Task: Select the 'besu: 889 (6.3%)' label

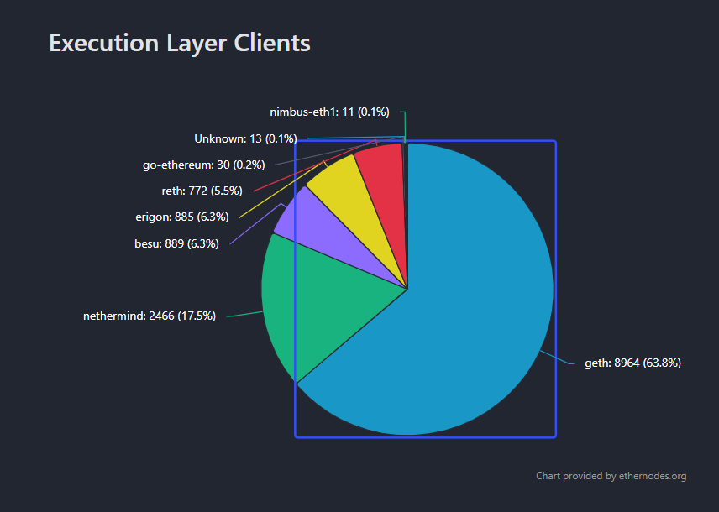Action: pyautogui.click(x=176, y=243)
